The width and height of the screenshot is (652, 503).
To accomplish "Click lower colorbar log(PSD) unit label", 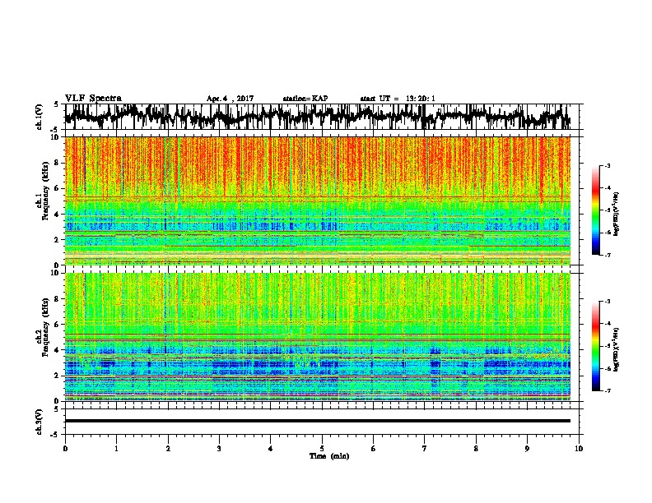I will [617, 349].
